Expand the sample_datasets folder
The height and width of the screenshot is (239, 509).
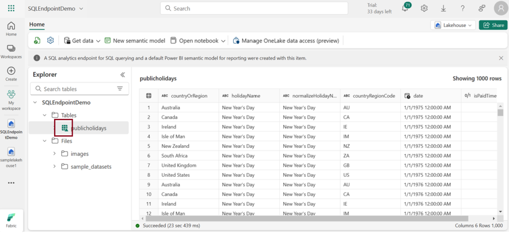pyautogui.click(x=54, y=166)
